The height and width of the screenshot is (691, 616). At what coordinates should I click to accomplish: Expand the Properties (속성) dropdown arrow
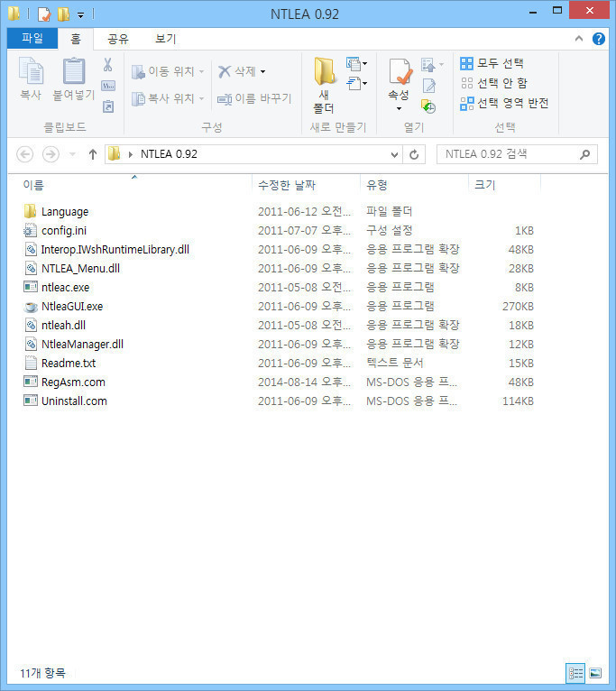coord(399,109)
